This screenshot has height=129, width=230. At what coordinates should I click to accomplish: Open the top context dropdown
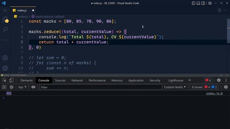click(22, 87)
